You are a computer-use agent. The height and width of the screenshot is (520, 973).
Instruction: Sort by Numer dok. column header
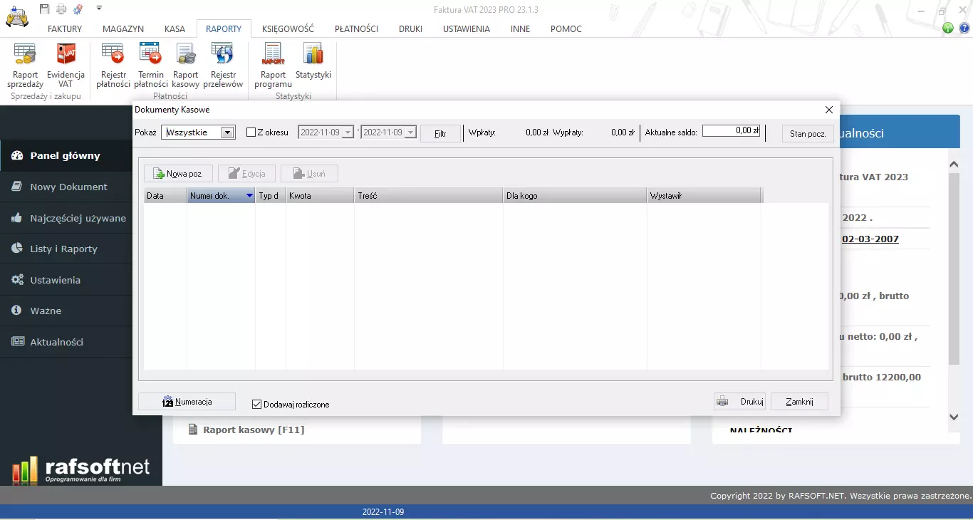pos(221,196)
